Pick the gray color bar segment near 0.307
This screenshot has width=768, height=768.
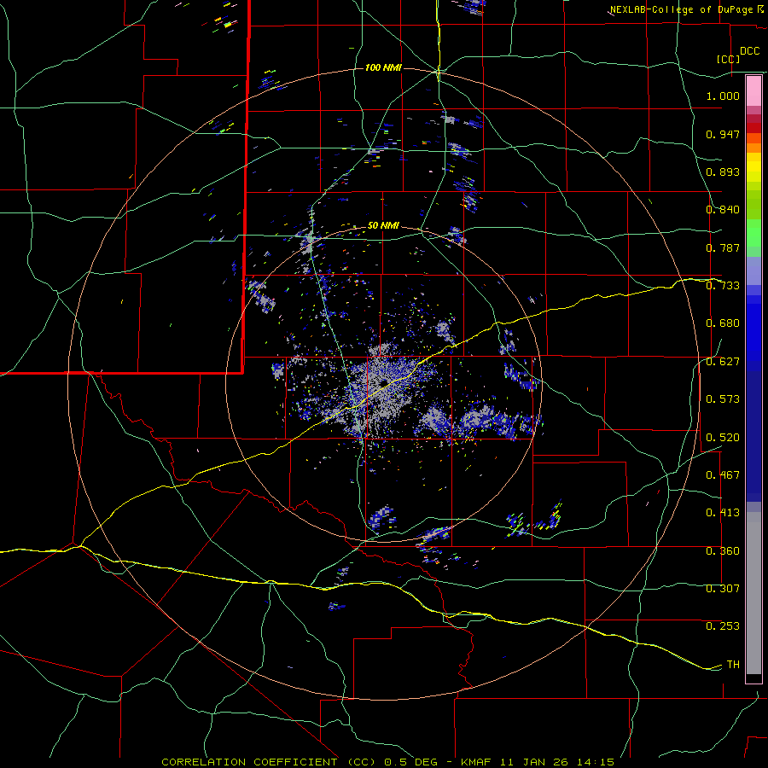(x=753, y=593)
